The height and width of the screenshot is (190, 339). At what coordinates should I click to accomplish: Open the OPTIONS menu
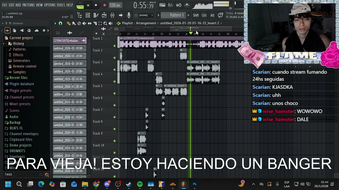point(50,5)
